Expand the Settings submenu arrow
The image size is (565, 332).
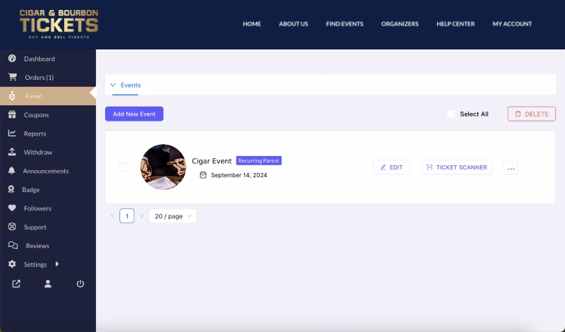pos(57,264)
